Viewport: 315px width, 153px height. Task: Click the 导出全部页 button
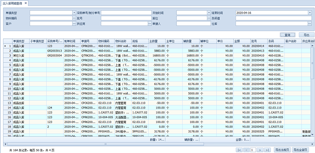(300, 150)
